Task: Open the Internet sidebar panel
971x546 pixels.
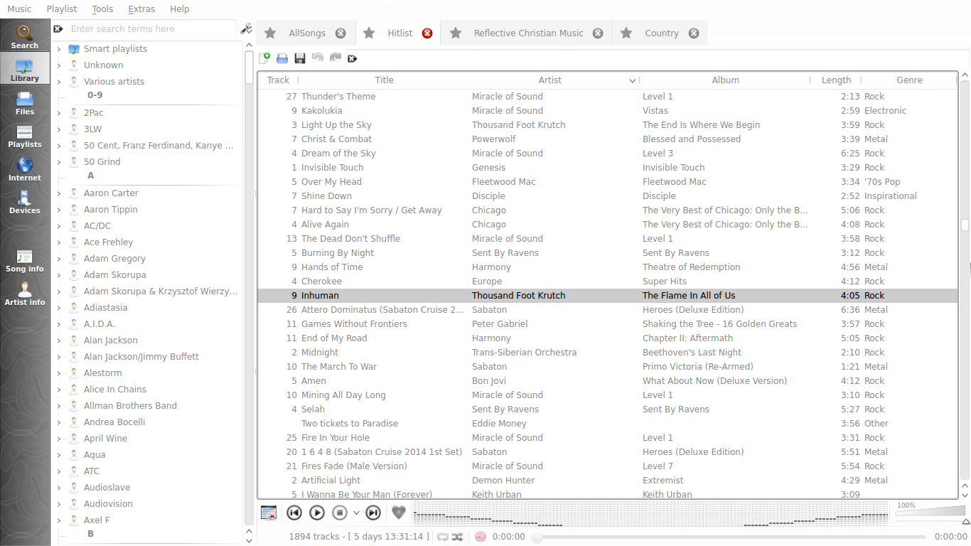Action: pos(25,169)
